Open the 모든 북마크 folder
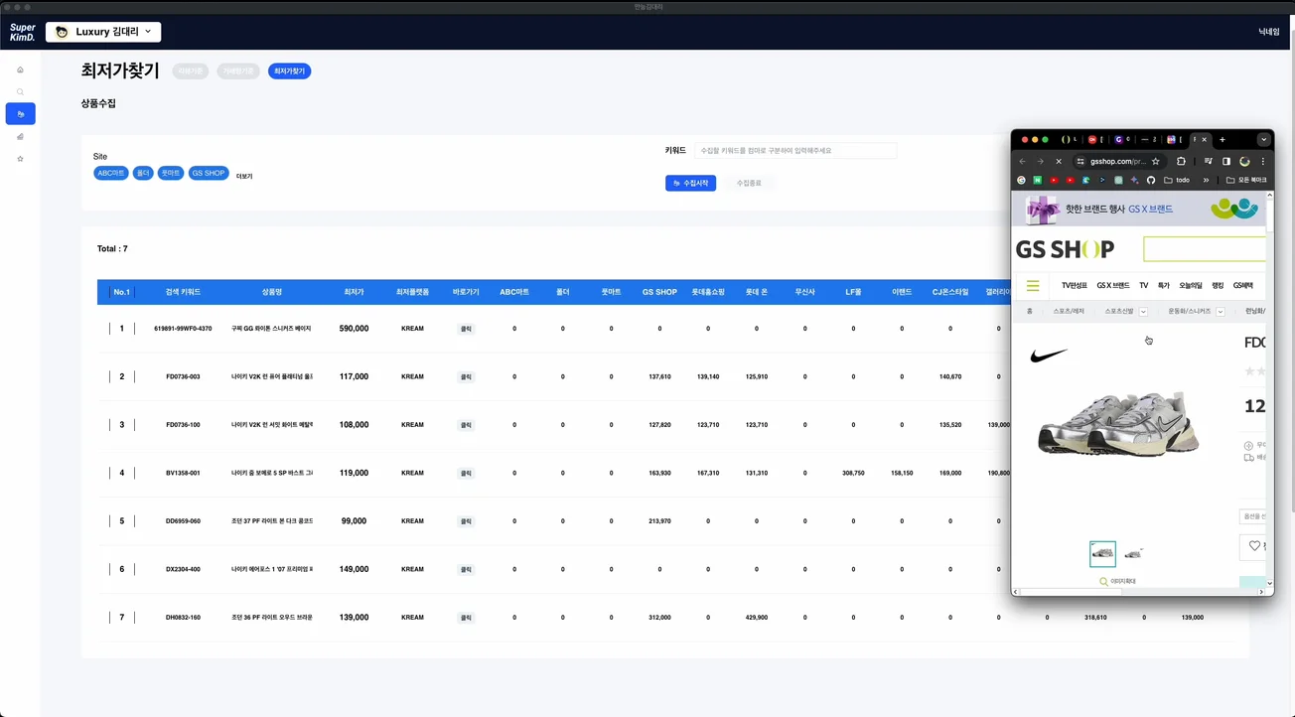 (1246, 180)
